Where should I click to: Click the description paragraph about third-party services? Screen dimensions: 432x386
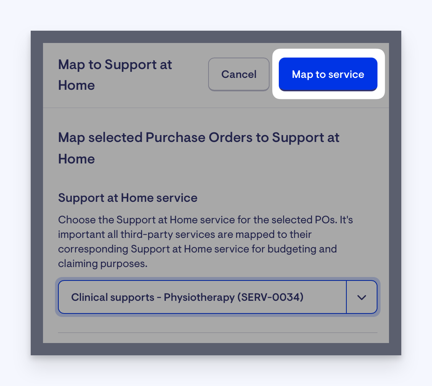(x=205, y=242)
